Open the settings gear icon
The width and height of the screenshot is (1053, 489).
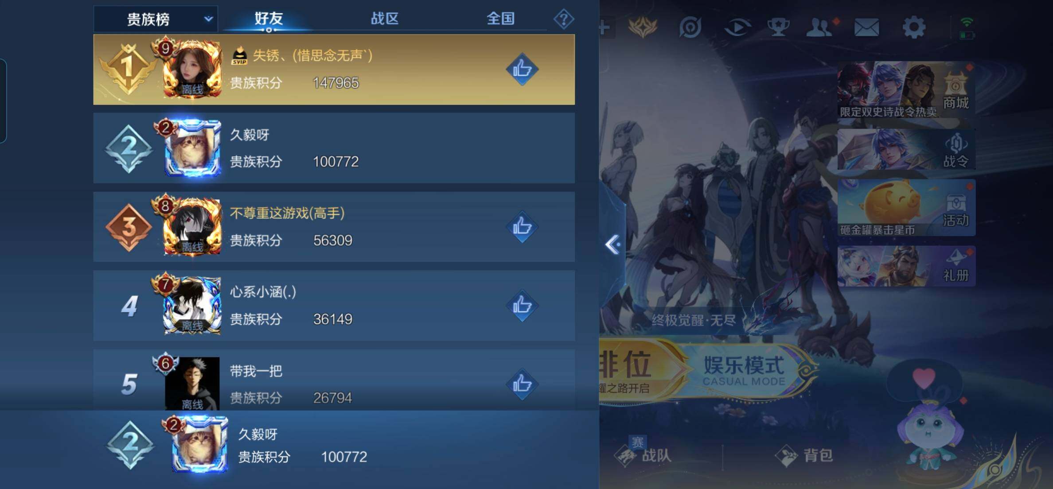click(x=914, y=27)
